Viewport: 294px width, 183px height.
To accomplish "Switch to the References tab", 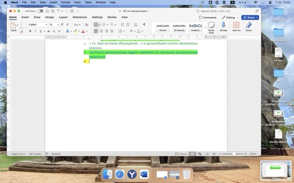I will [79, 17].
